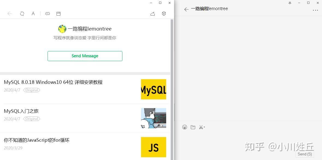Image resolution: width=322 pixels, height=160 pixels.
Task: Open the MySQL 8.0.18 installation tutorial
Action: [x=53, y=82]
